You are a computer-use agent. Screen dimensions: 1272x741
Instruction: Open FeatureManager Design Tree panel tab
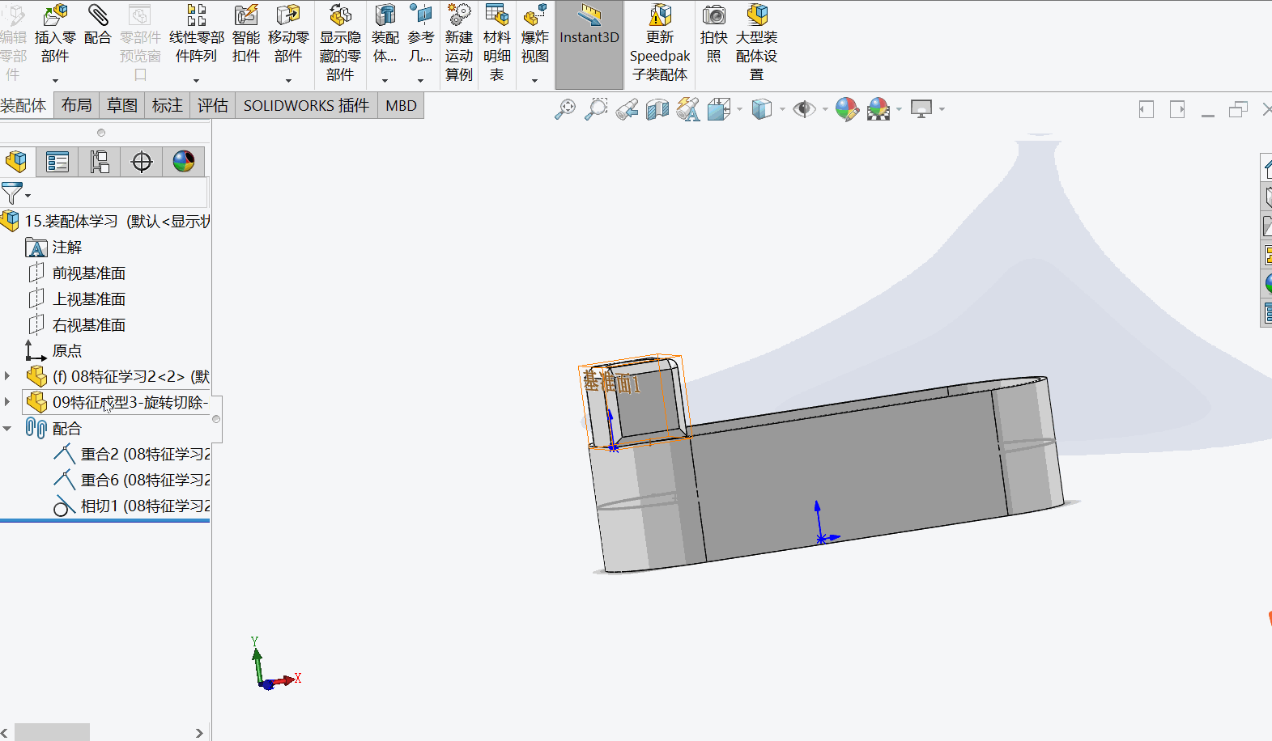[x=16, y=162]
